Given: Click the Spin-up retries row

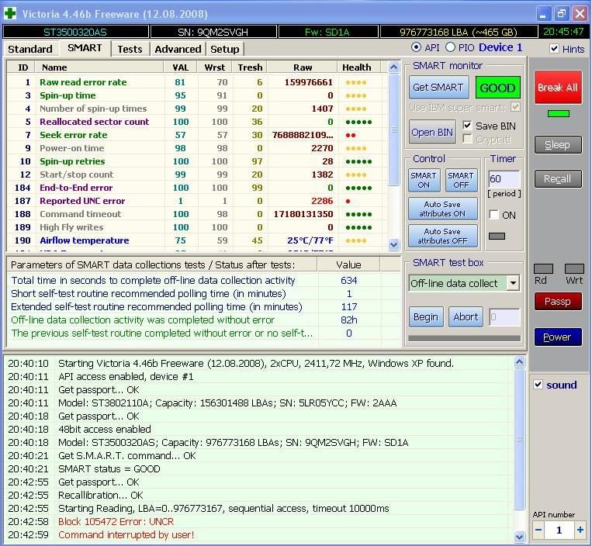Looking at the screenshot, I should 197,161.
